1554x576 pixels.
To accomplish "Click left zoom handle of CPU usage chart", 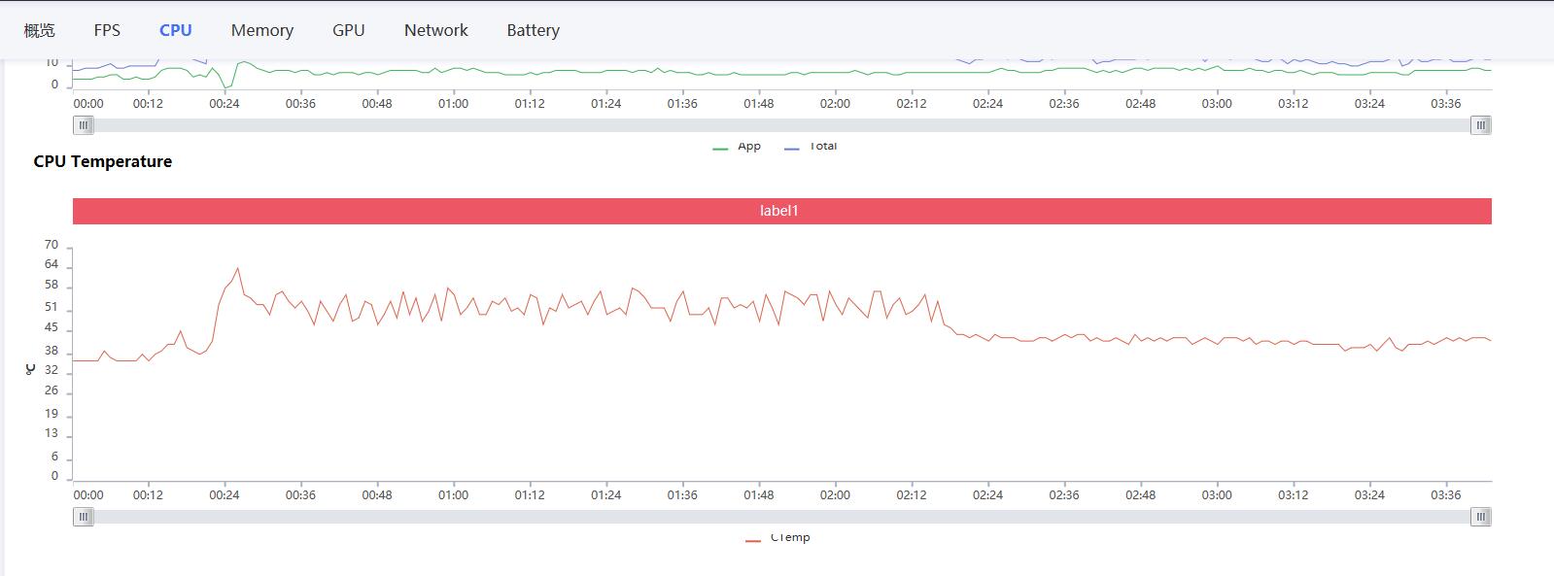I will tap(84, 125).
